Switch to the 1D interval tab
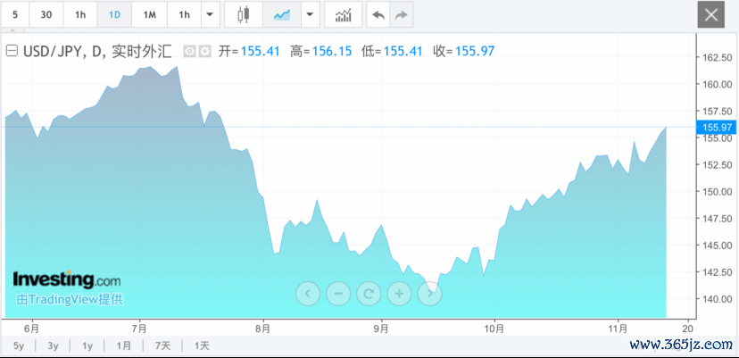Viewport: 739px width, 358px height. (x=114, y=14)
